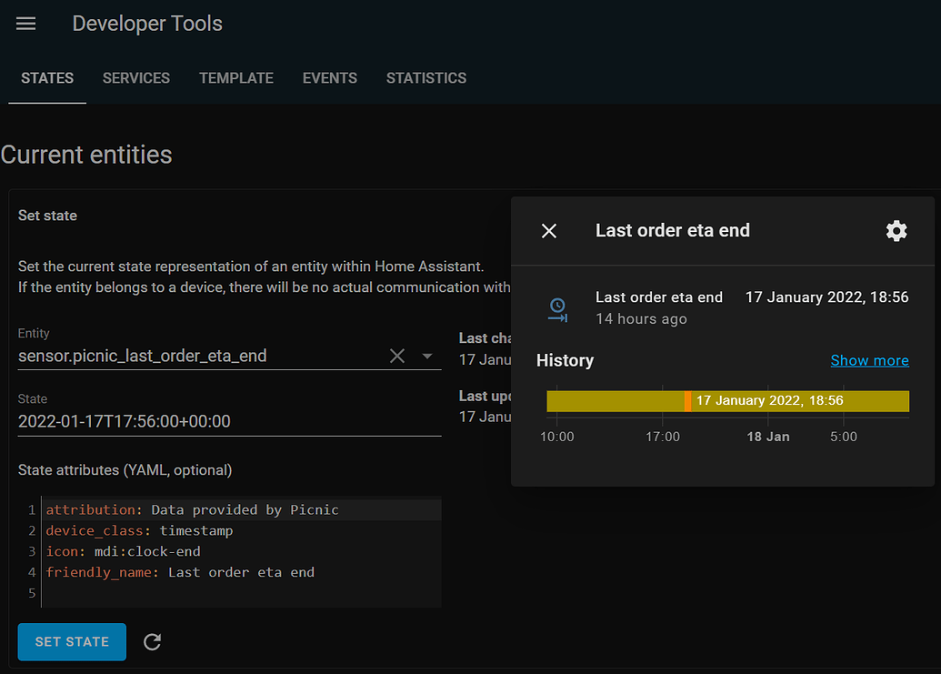Click the refresh icon beside Set State
The height and width of the screenshot is (674, 941).
click(153, 642)
